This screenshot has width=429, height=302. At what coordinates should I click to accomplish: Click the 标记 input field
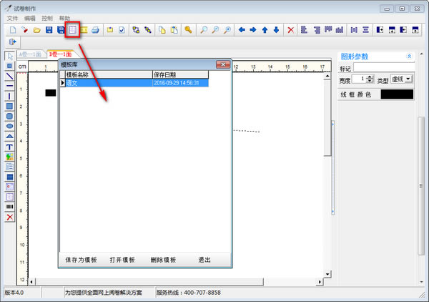[x=383, y=67]
